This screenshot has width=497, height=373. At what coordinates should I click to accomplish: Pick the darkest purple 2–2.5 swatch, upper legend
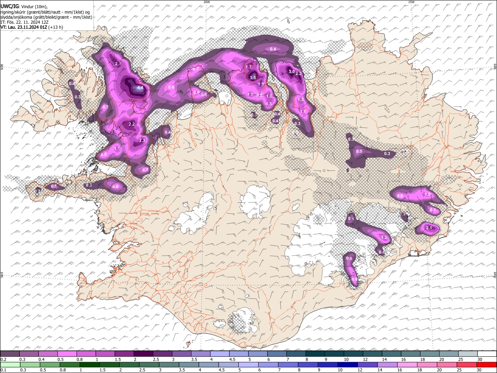tap(143, 354)
